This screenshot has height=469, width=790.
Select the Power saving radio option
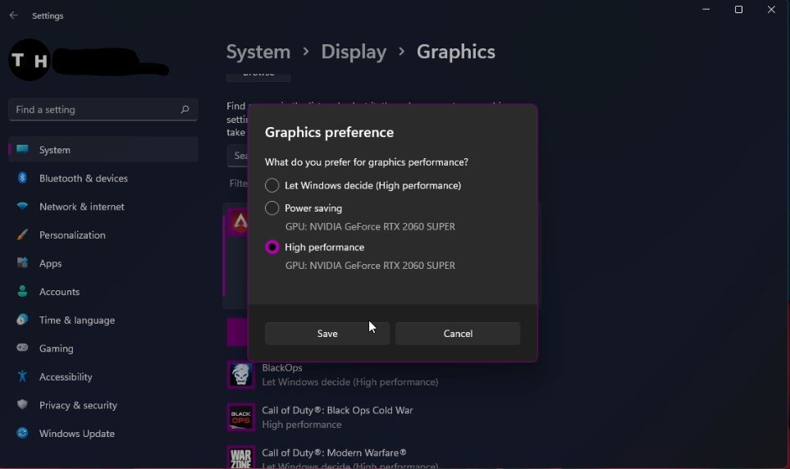[x=272, y=208]
